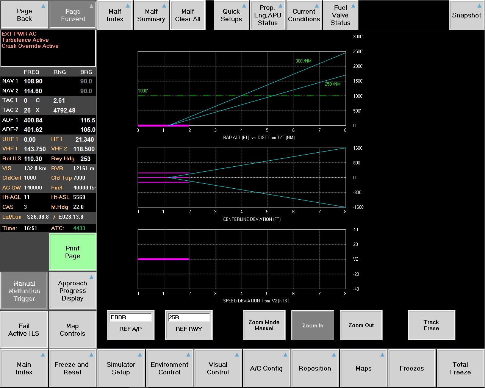Open the Freezes page
485x388 pixels.
[x=412, y=368]
